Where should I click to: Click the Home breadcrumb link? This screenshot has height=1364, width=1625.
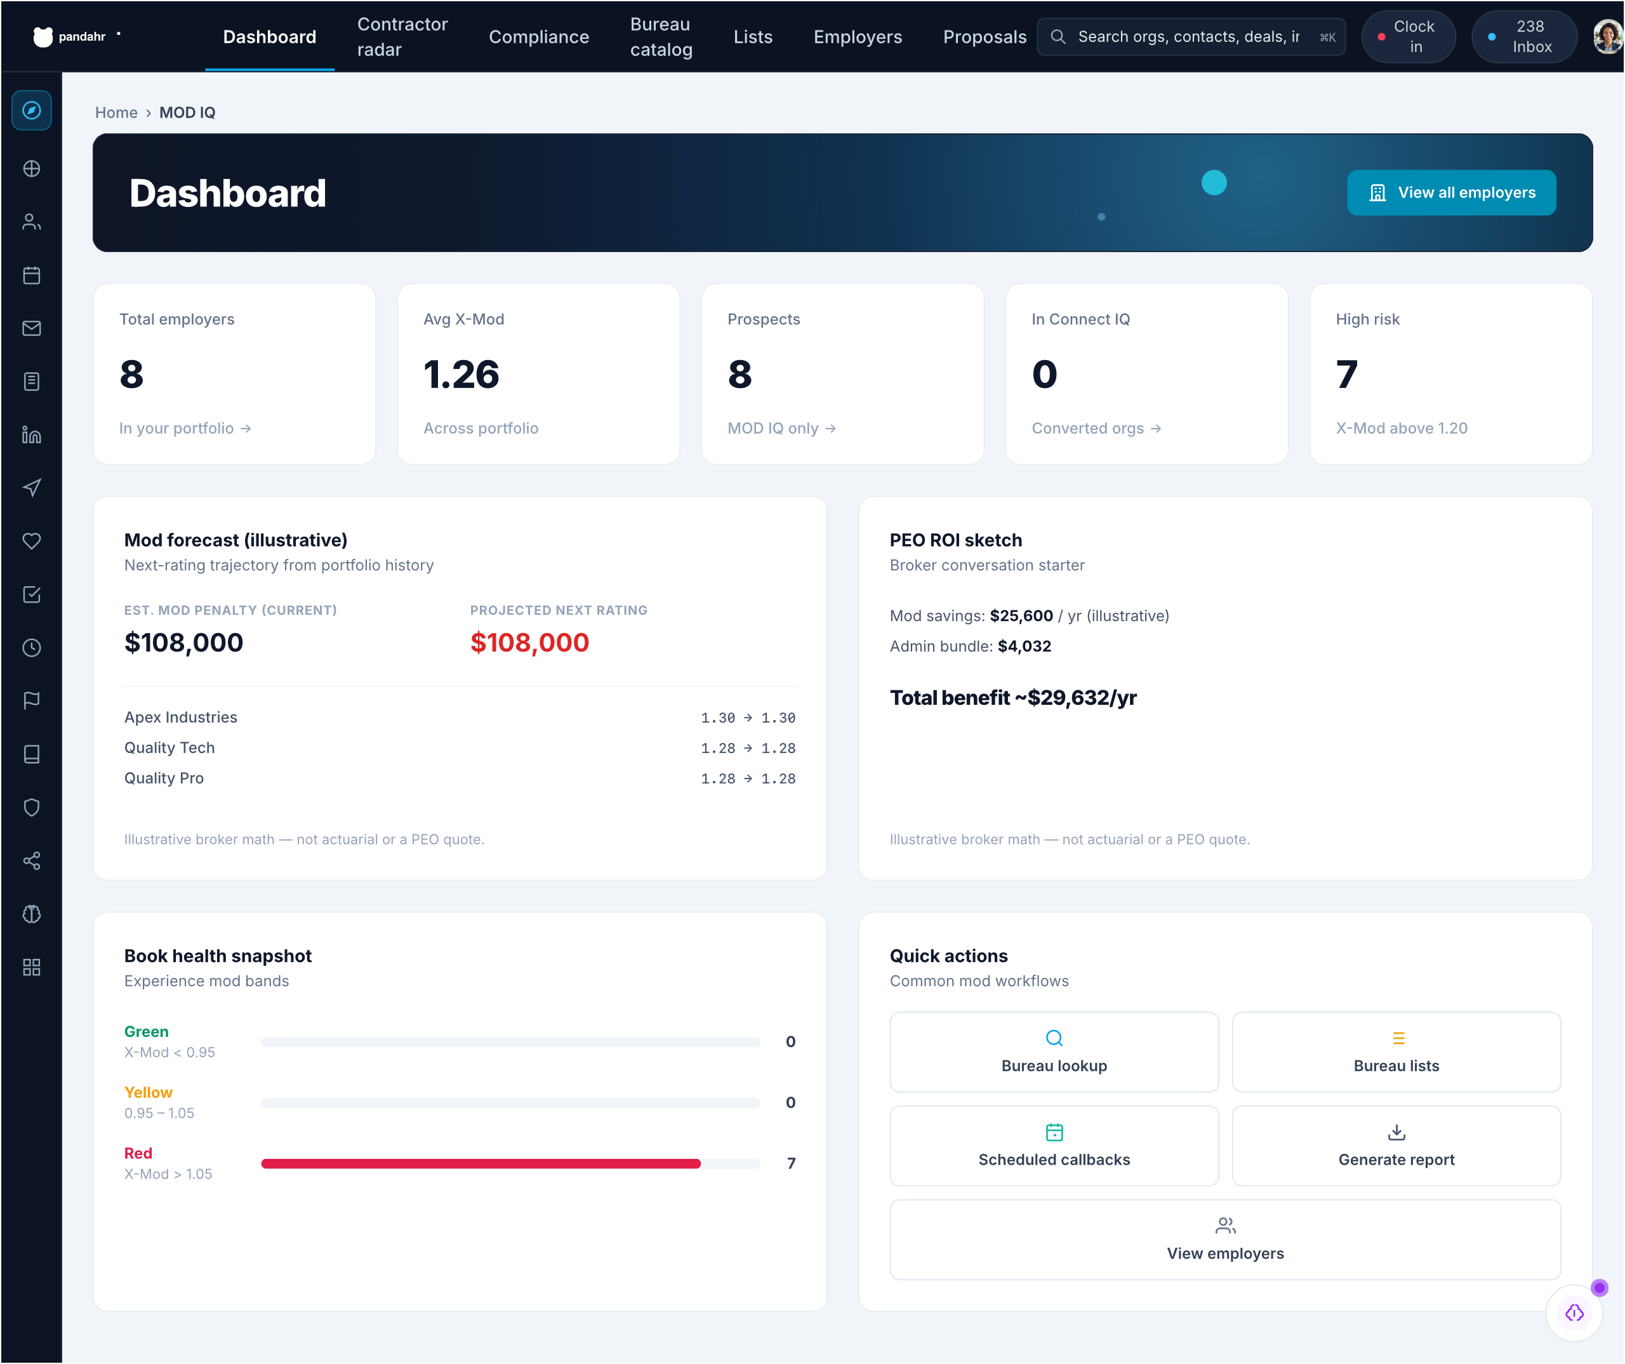click(x=116, y=112)
